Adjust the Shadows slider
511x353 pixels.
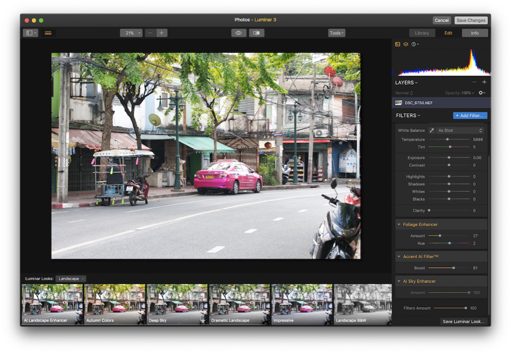point(449,184)
